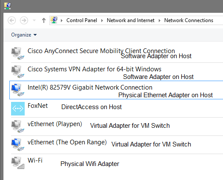The image size is (223, 180).
Task: Expand chevron after Control Panel breadcrumb
Action: coord(102,20)
